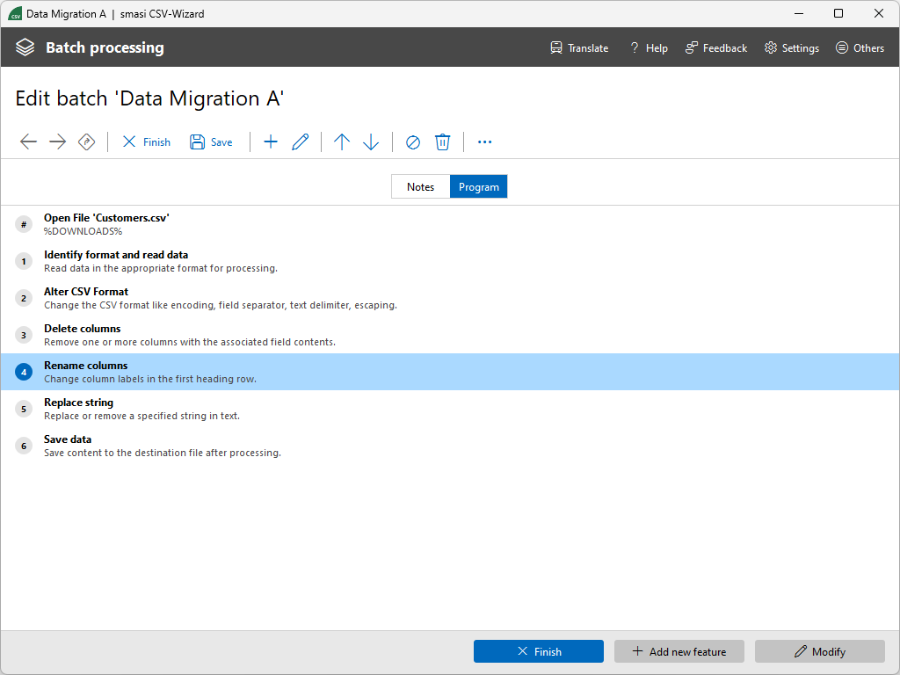Image resolution: width=900 pixels, height=675 pixels.
Task: Save the batch using the Save icon
Action: [211, 142]
